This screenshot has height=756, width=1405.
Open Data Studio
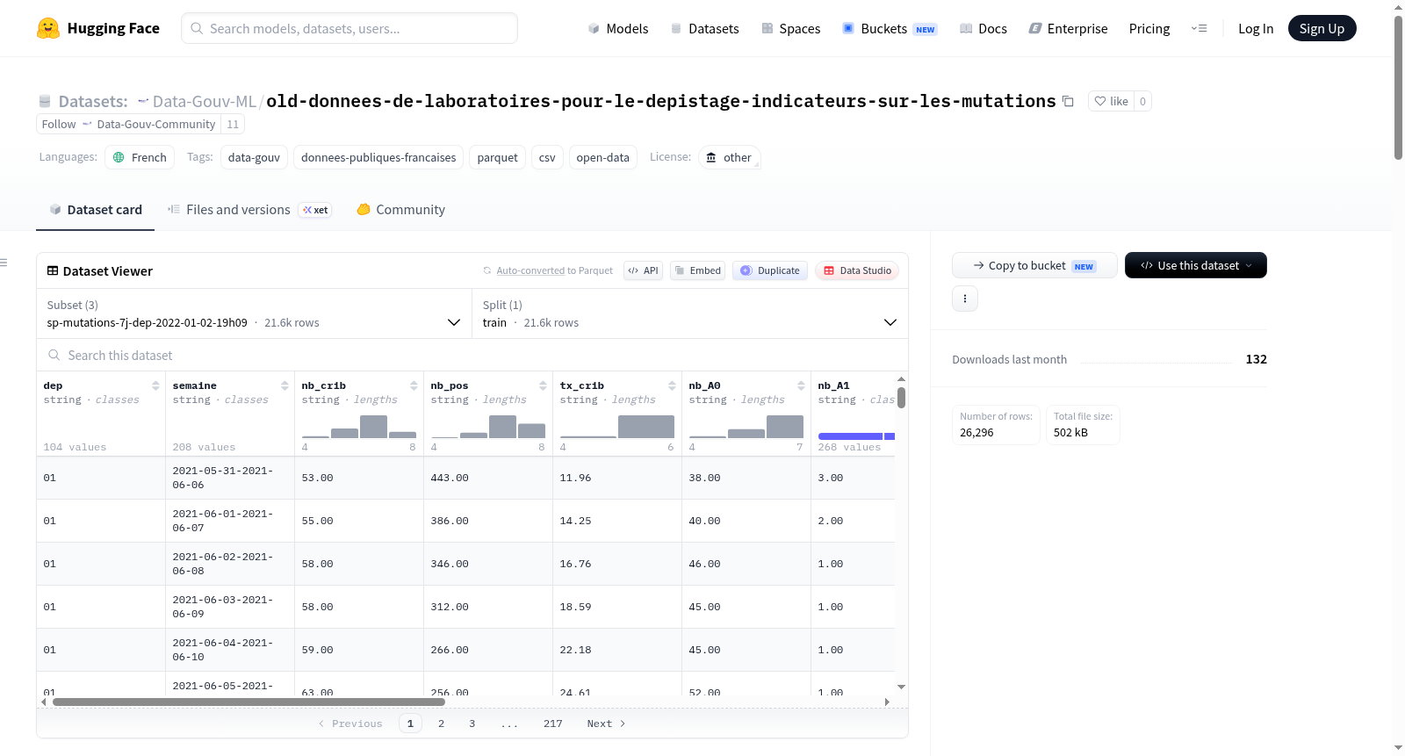tap(857, 270)
